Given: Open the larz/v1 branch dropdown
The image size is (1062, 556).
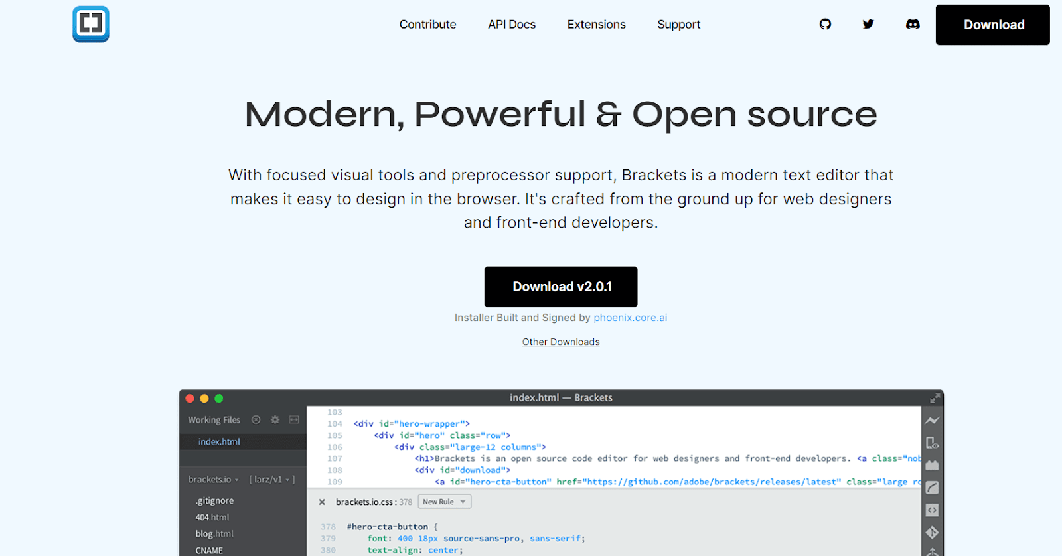Looking at the screenshot, I should tap(272, 480).
